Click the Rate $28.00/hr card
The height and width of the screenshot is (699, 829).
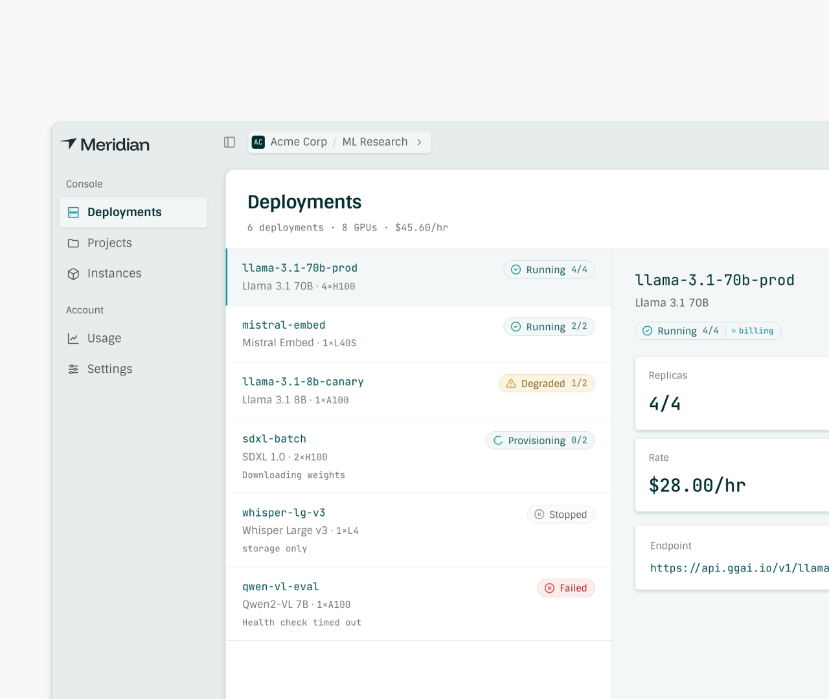tap(732, 475)
